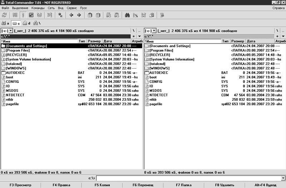
Task: Click the Forward arrow in toolbar
Action: click(x=79, y=15)
